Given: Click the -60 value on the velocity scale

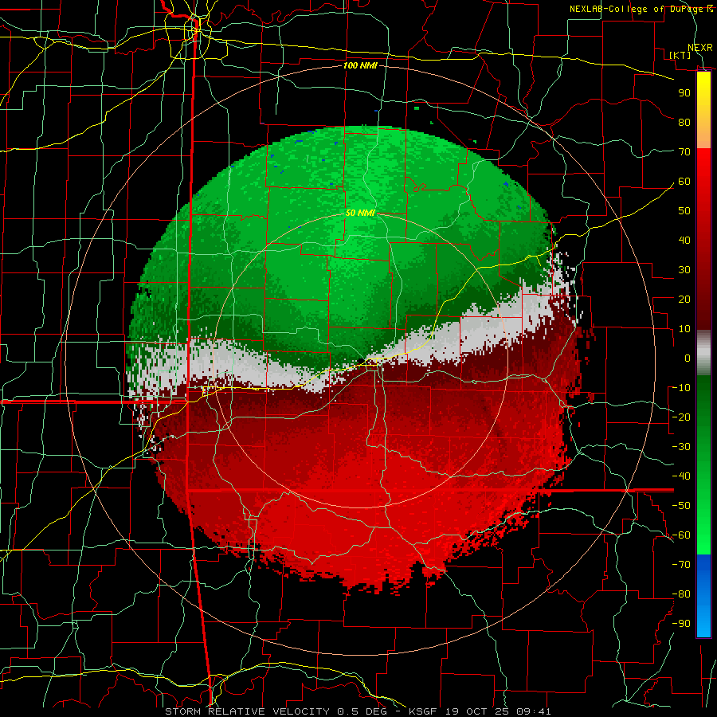Looking at the screenshot, I should [681, 535].
